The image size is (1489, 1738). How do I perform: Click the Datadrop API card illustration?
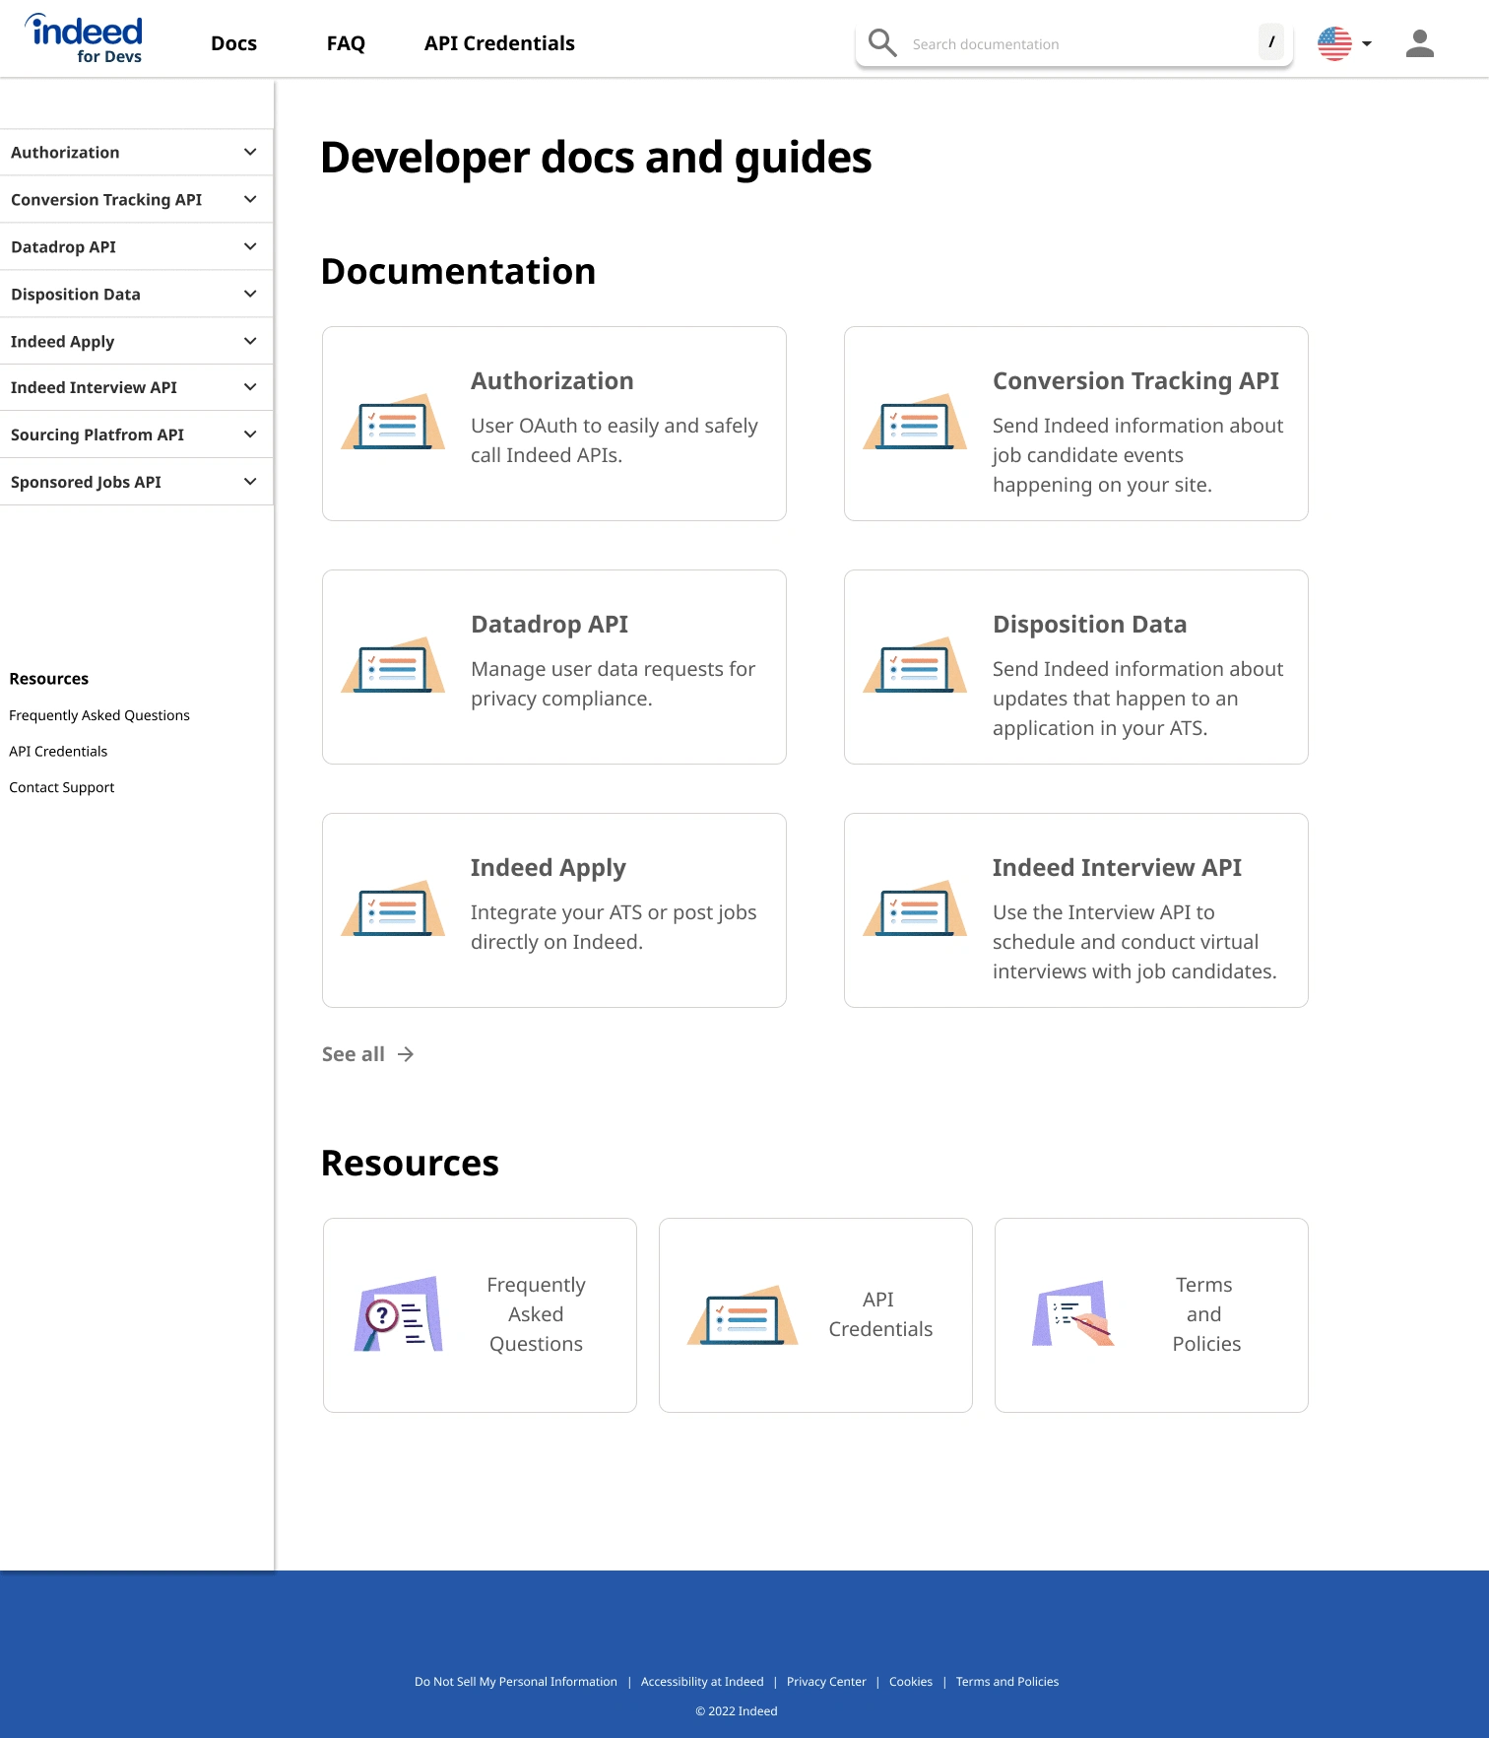[x=393, y=665]
